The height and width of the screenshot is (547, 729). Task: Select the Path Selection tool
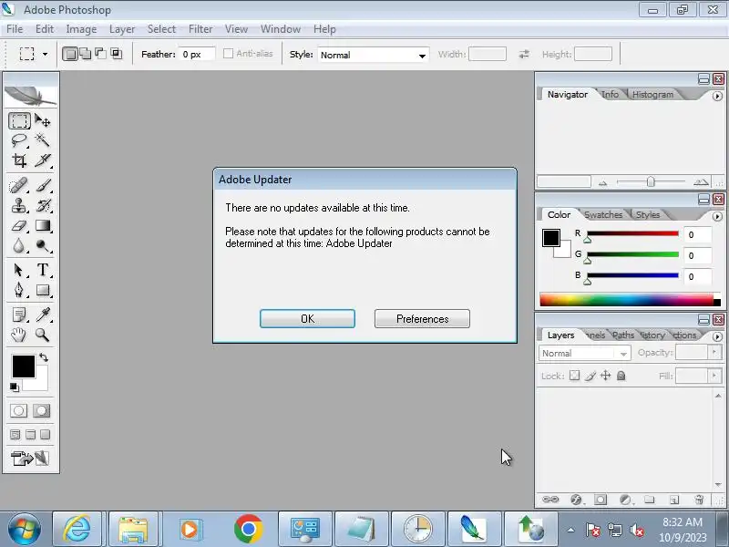point(19,270)
